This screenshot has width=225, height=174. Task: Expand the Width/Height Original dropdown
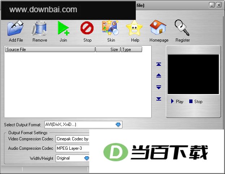(87, 158)
